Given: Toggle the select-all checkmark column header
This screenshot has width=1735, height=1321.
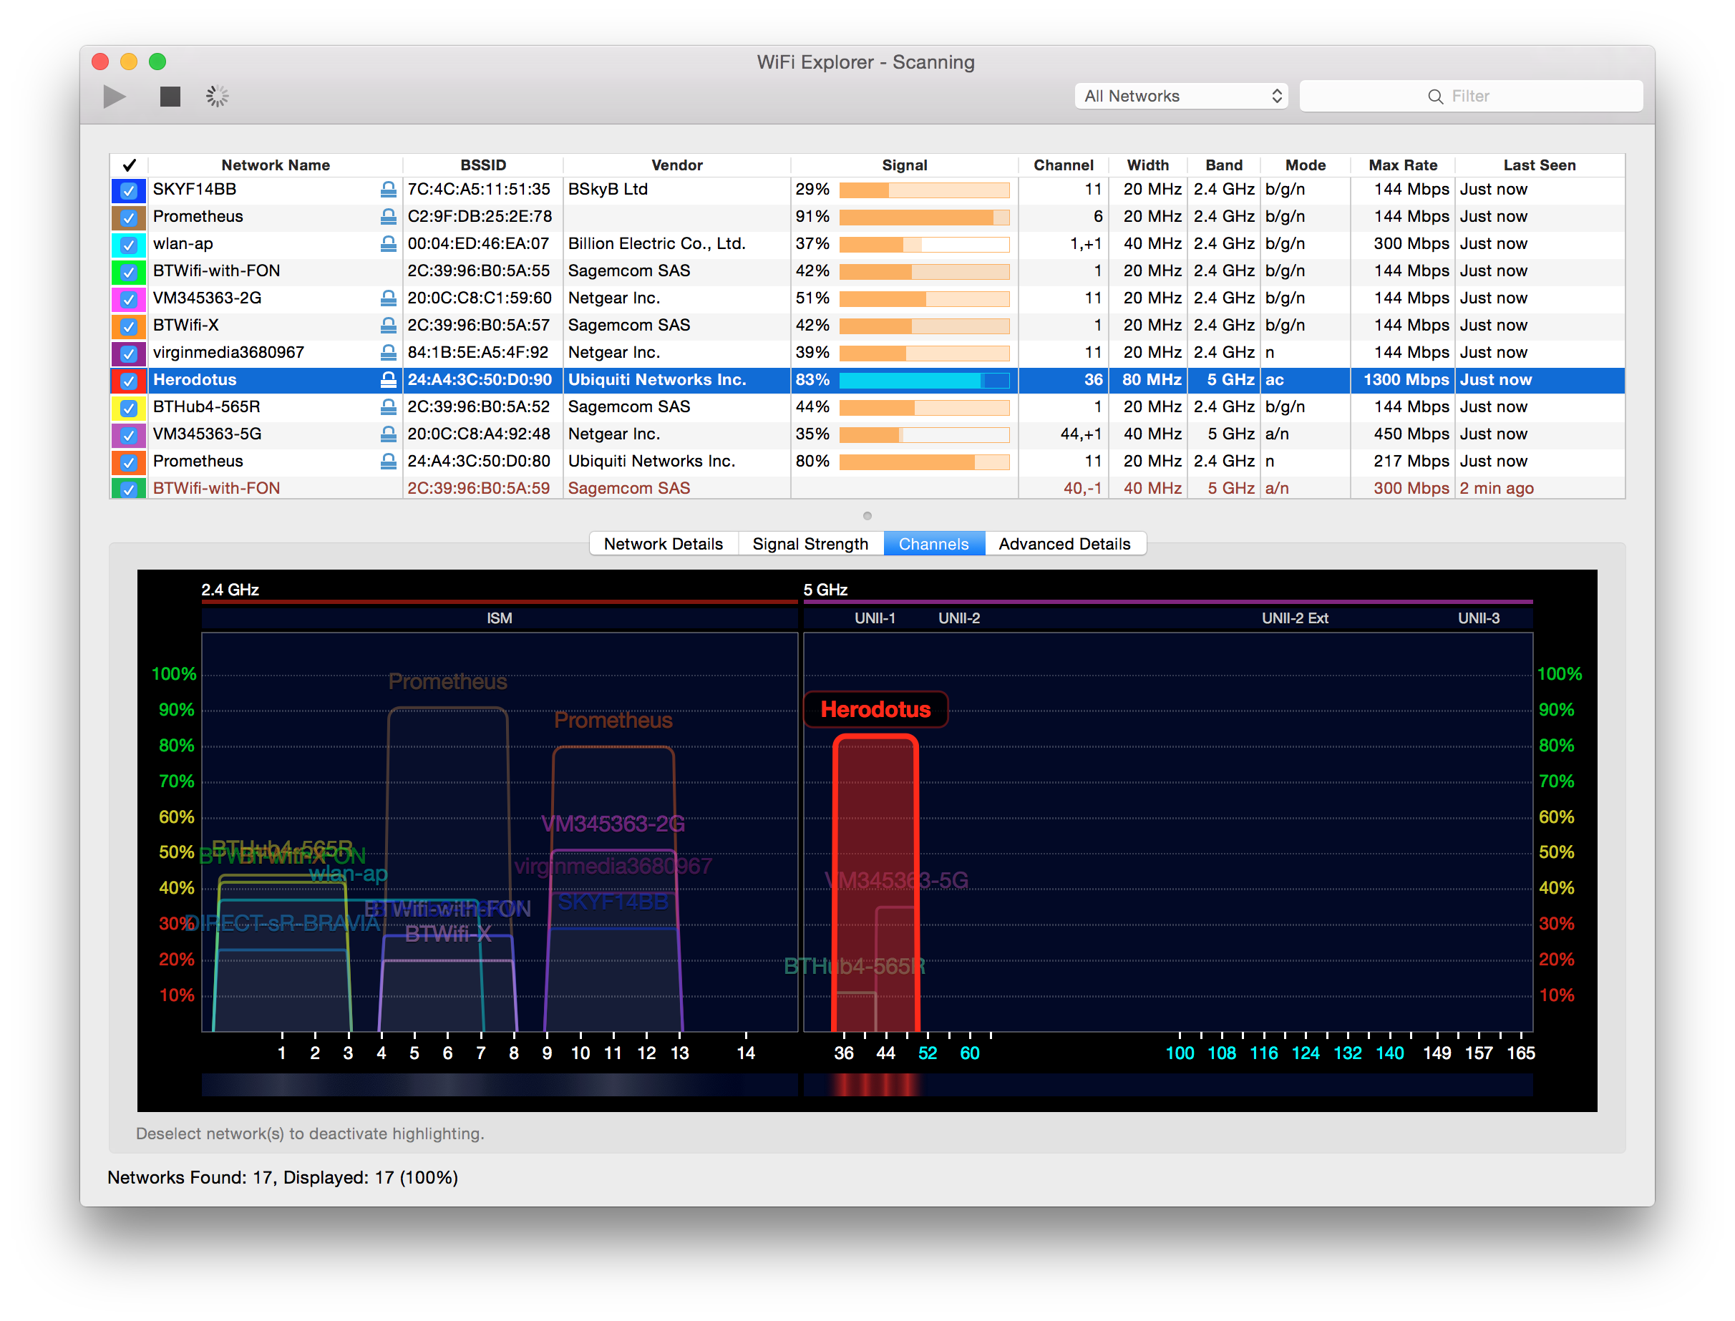Looking at the screenshot, I should tap(129, 165).
